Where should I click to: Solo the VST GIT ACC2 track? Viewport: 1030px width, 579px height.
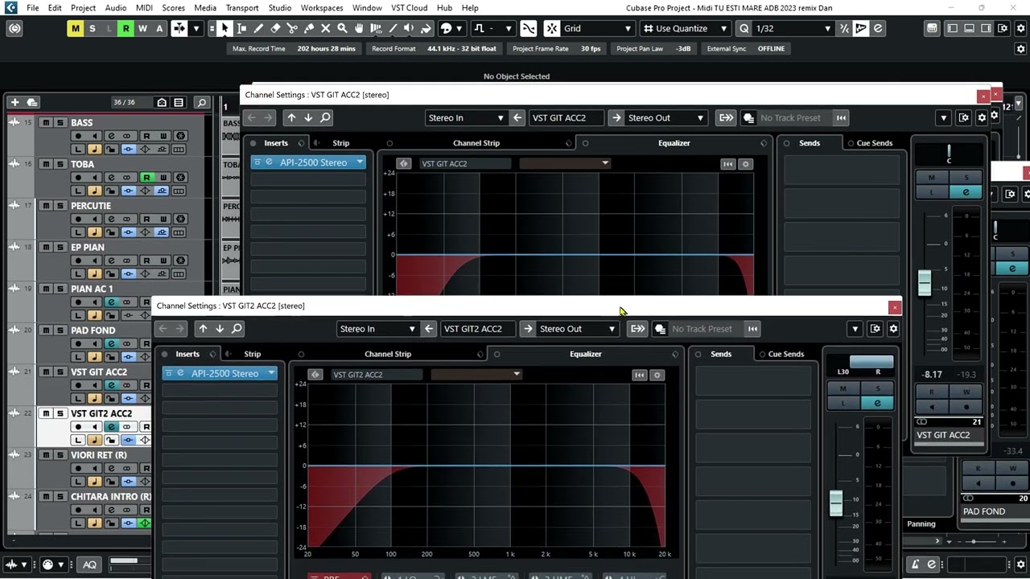click(60, 372)
